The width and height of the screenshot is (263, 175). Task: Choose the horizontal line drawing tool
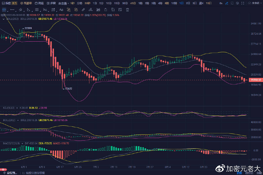pos(12,10)
